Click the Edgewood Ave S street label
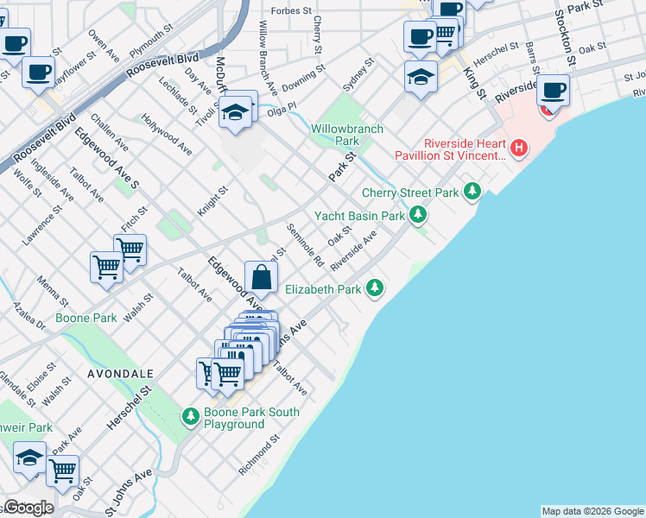Viewport: 646px width, 518px height. (x=107, y=158)
